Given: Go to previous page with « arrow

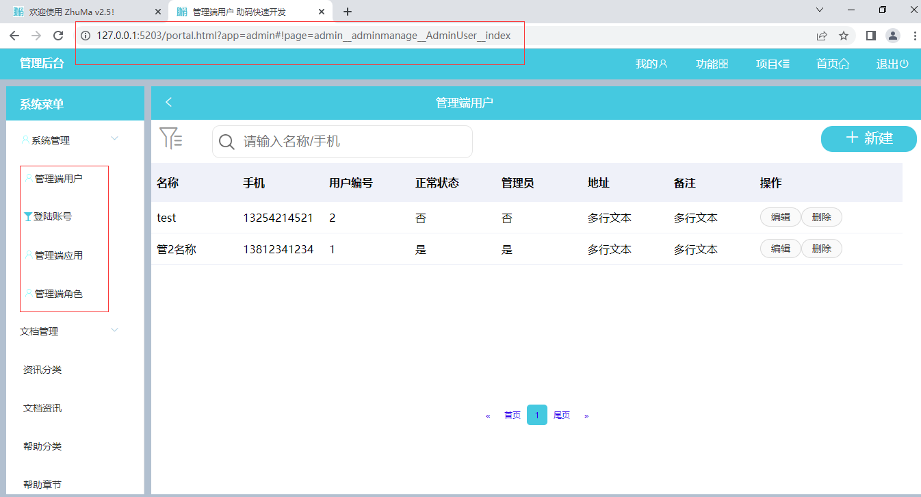Looking at the screenshot, I should point(488,416).
